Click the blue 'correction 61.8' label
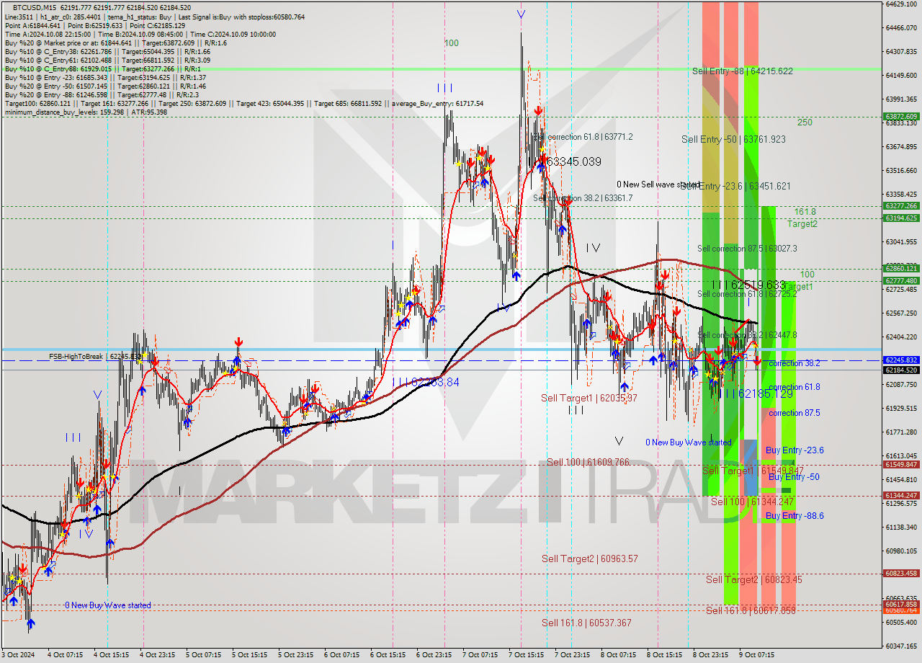922x663 pixels. coord(794,387)
